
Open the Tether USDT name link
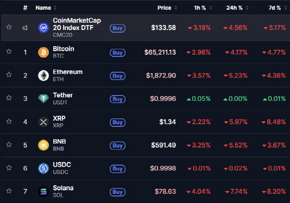63,95
